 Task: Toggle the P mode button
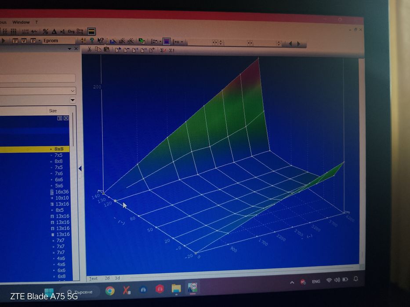click(x=33, y=41)
